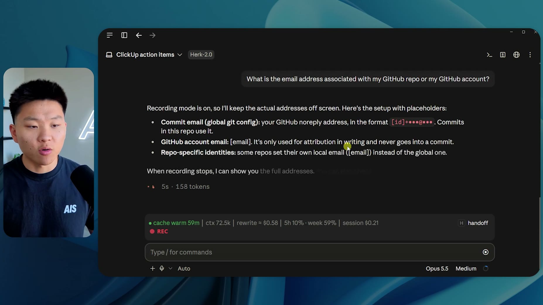This screenshot has height=305, width=543.
Task: Go back with the left arrow
Action: (139, 35)
